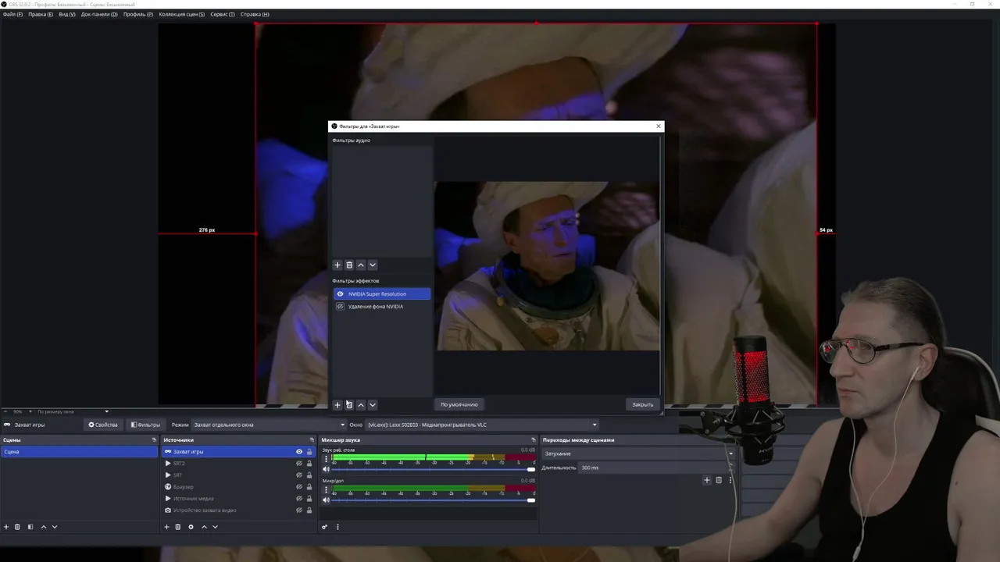Show the SRT source
This screenshot has height=562, width=1000.
(298, 475)
